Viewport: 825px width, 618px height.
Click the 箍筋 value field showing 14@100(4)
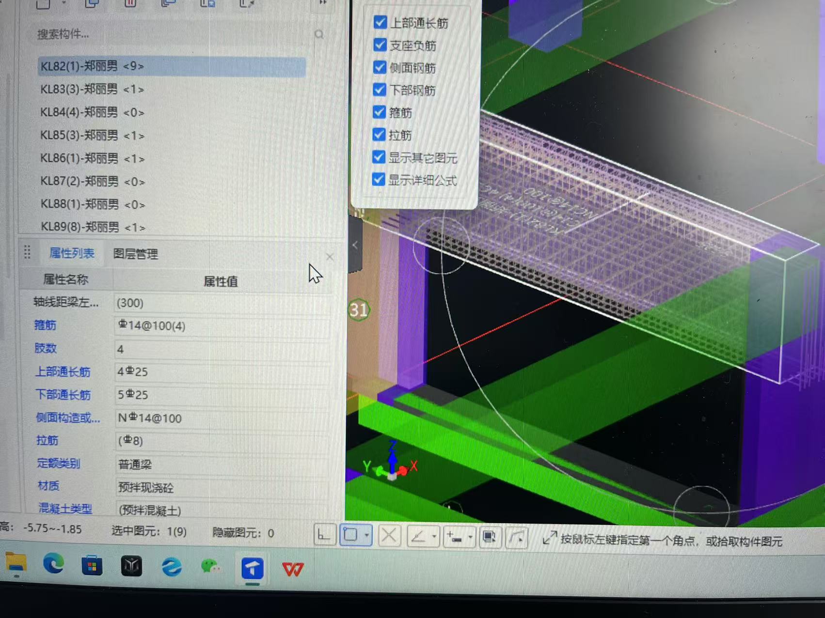point(222,326)
